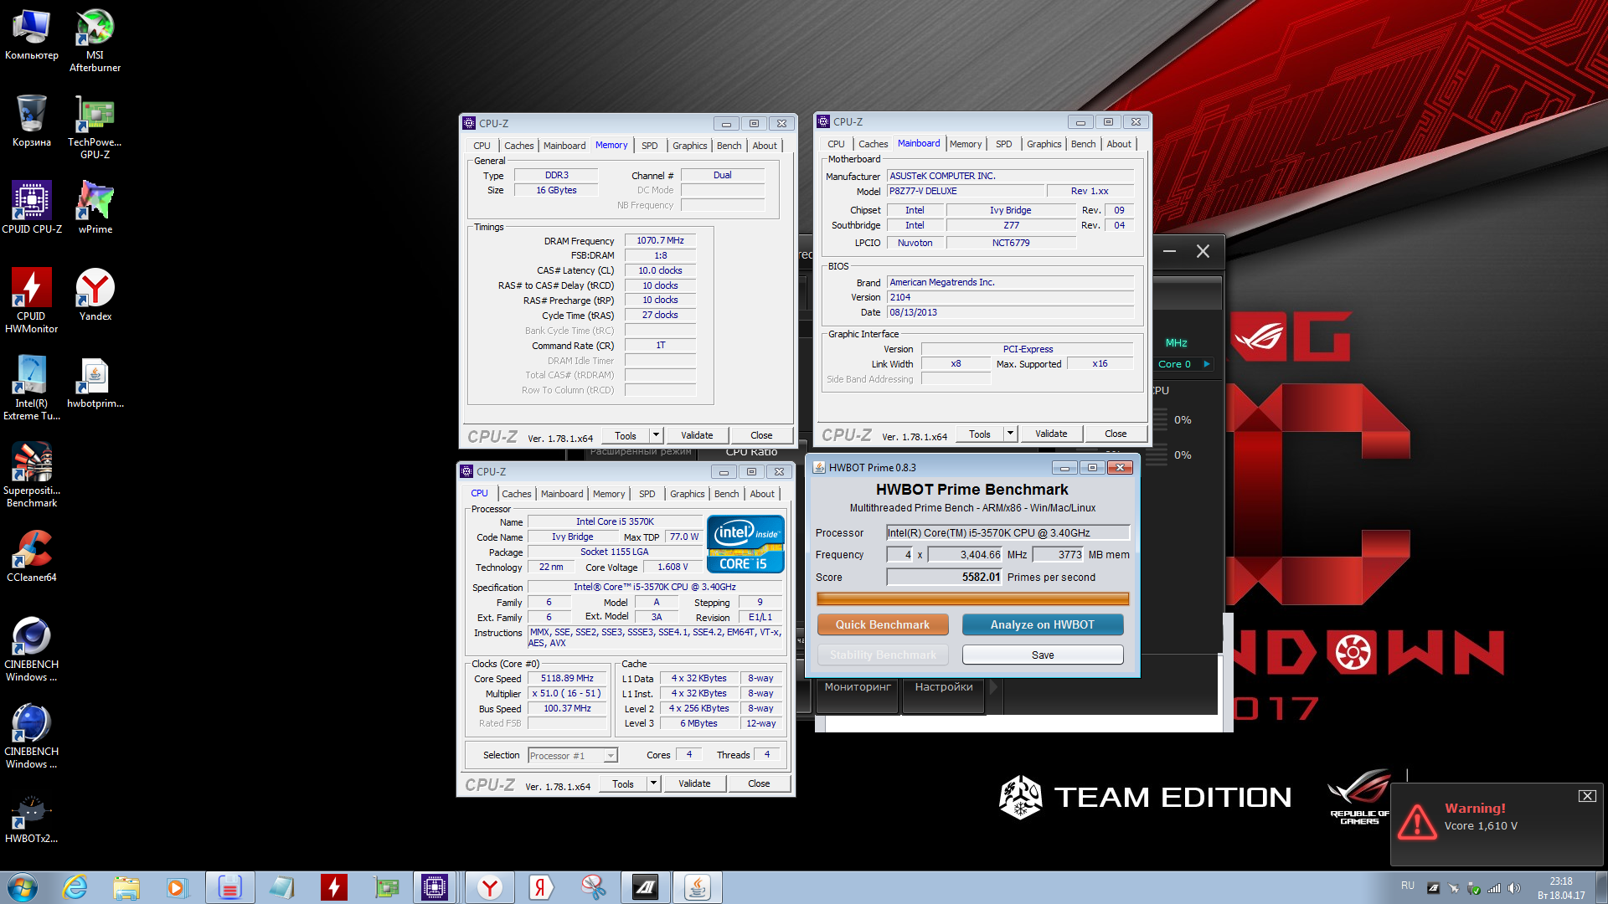Screen dimensions: 1608x904
Task: Click HWBOT Prime orange progress bar
Action: coord(972,599)
